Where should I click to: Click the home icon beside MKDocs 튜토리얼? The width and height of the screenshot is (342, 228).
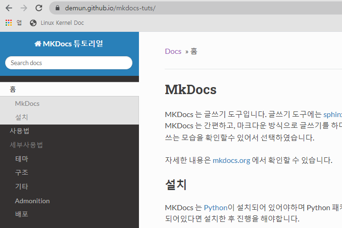(x=38, y=44)
